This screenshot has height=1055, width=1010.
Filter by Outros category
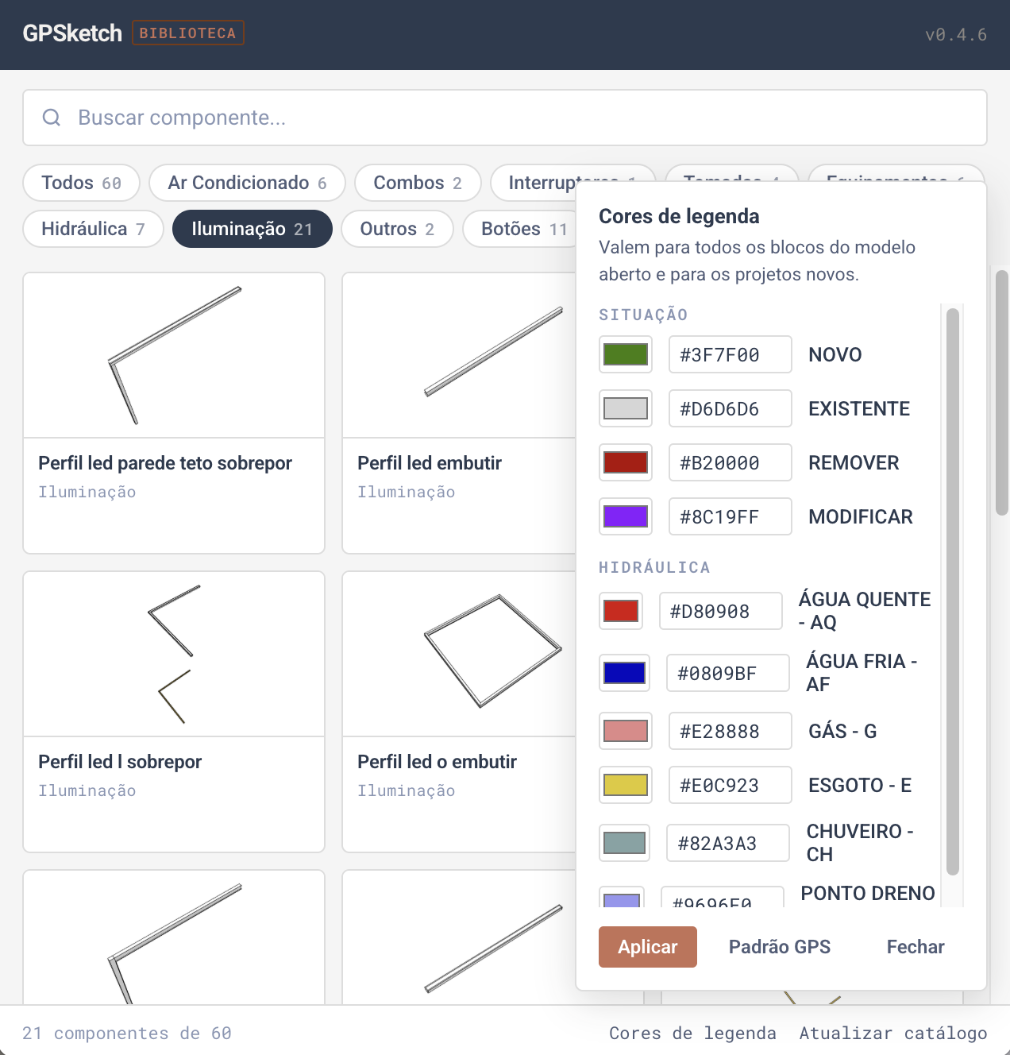tap(397, 229)
